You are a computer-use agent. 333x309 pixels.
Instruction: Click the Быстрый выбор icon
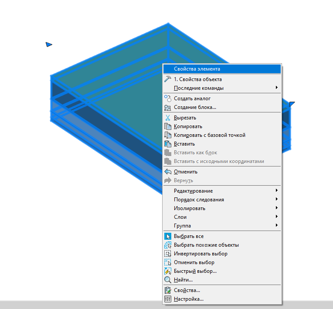tap(168, 271)
